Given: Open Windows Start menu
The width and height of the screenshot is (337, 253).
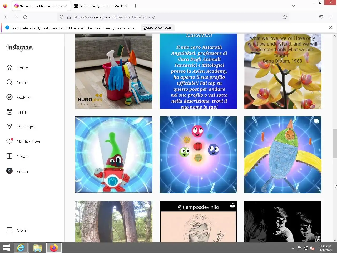Looking at the screenshot, I should coord(7,248).
